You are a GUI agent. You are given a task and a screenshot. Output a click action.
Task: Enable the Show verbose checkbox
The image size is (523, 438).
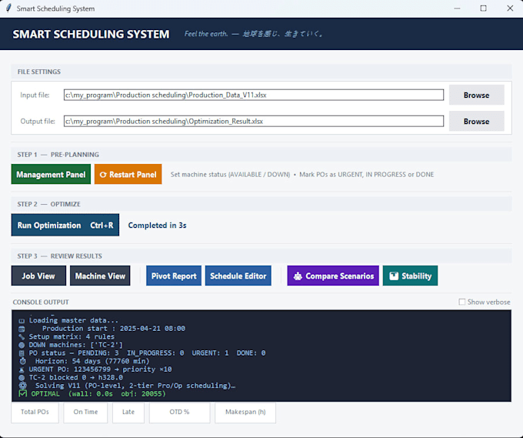coord(462,302)
